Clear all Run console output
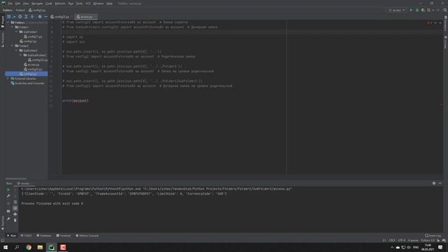 click(x=15, y=220)
